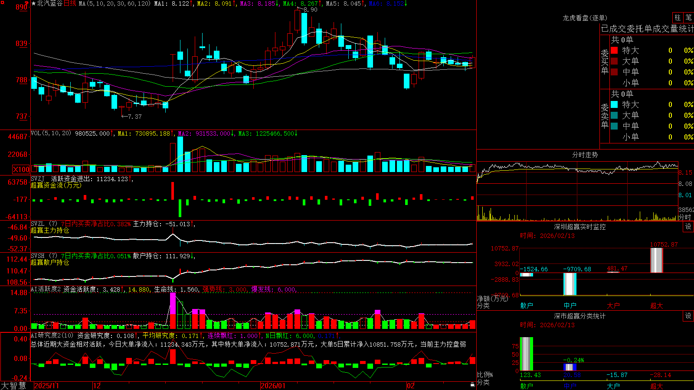The width and height of the screenshot is (694, 390).
Task: Click the AI研究度2(10) indicator name
Action: click(x=52, y=335)
